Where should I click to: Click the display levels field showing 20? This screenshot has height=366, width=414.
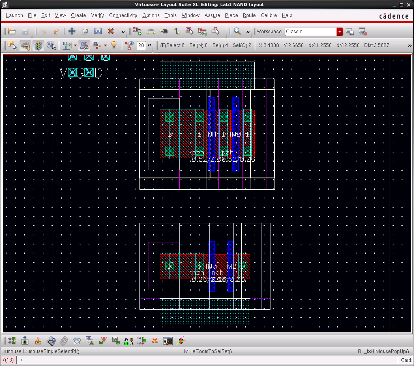(141, 45)
